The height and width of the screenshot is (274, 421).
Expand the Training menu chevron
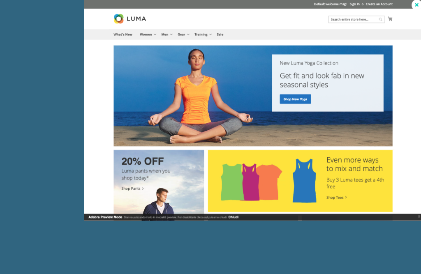[210, 35]
